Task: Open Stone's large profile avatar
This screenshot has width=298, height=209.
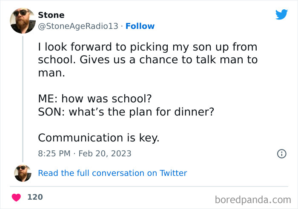Action: (x=23, y=20)
